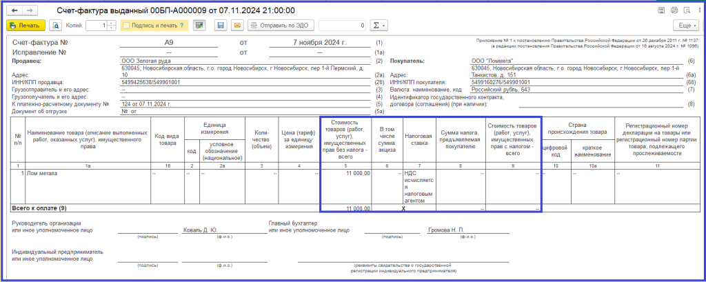Save the form using the floppy disk icon
Viewport: 706px width, 282px height.
[221, 26]
